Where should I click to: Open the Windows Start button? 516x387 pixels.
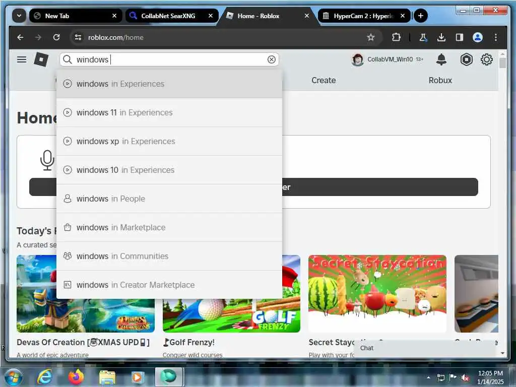[x=14, y=377]
